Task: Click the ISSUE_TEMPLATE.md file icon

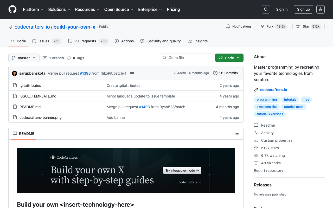Action: tap(15, 96)
